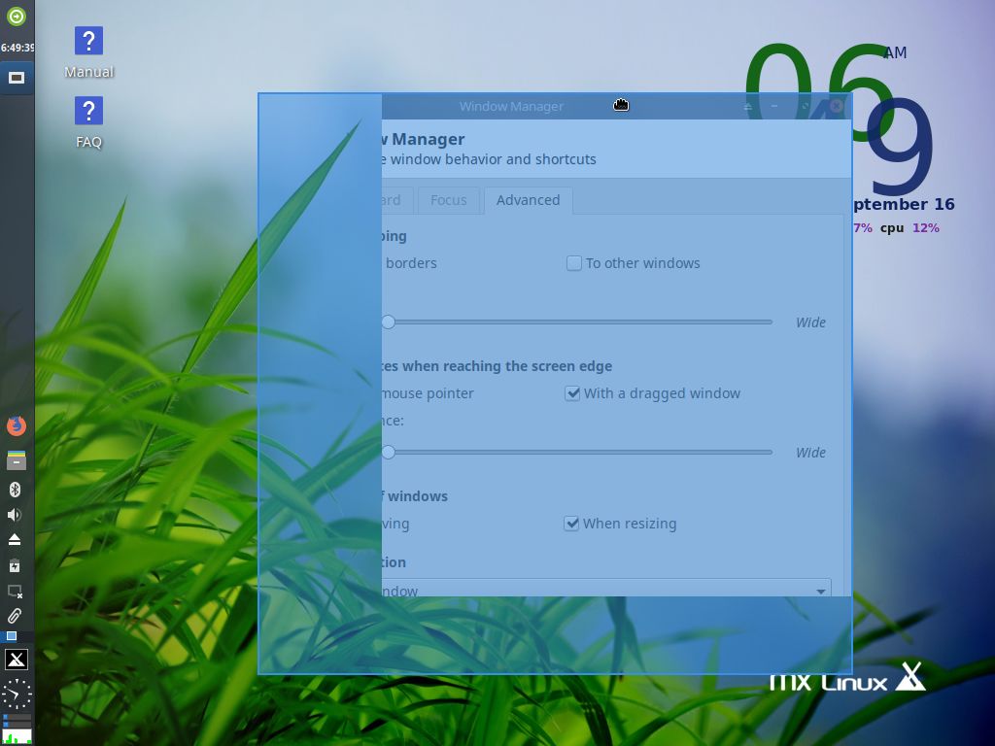Viewport: 995px width, 746px height.
Task: Open the file manager panel icon
Action: pyautogui.click(x=16, y=460)
